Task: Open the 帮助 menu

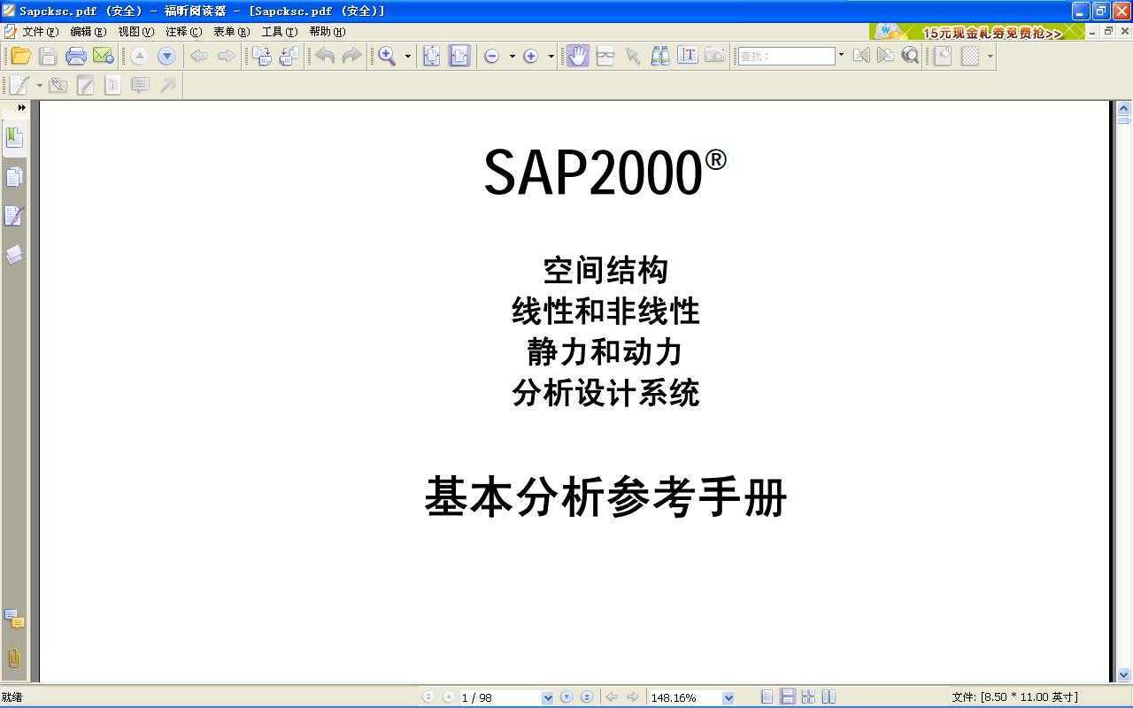Action: coord(327,32)
